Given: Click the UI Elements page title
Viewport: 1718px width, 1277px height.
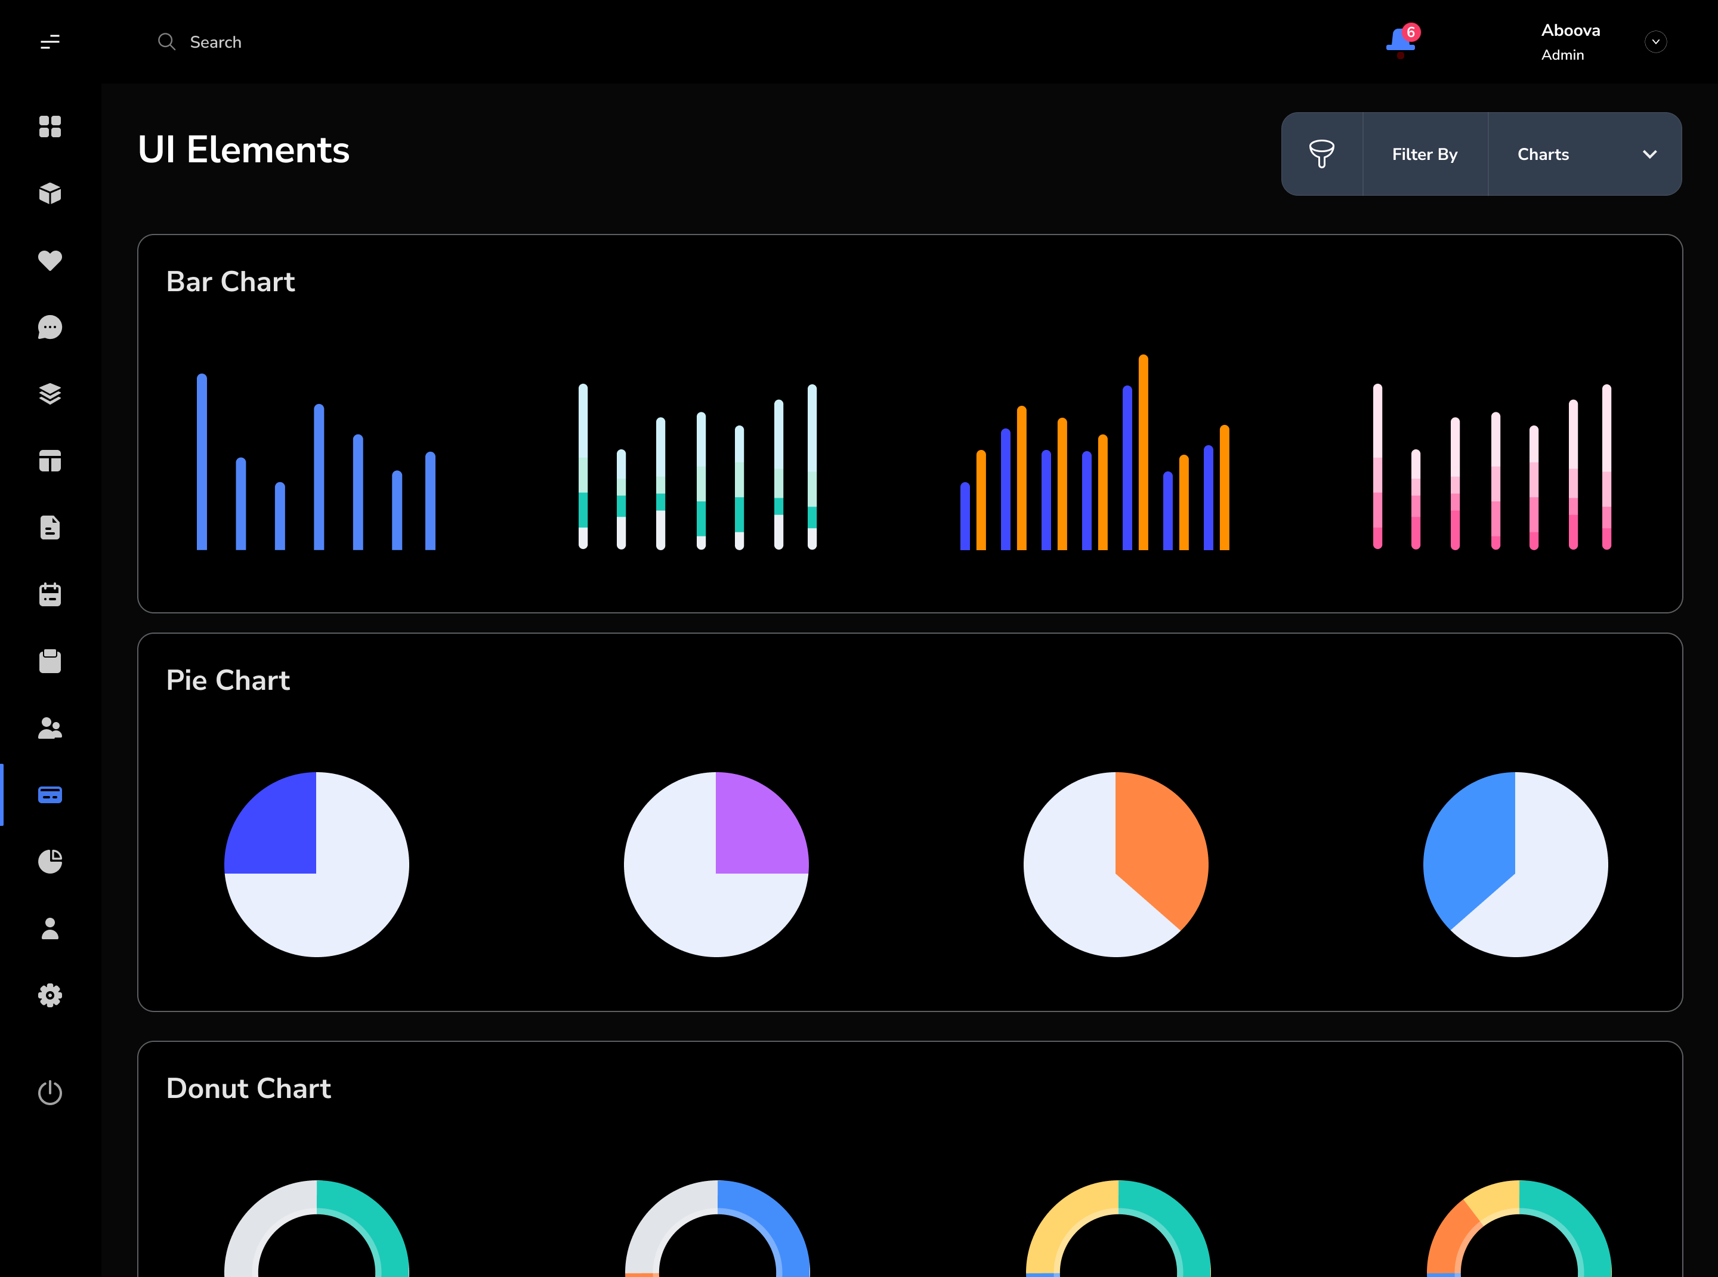Looking at the screenshot, I should (x=243, y=149).
